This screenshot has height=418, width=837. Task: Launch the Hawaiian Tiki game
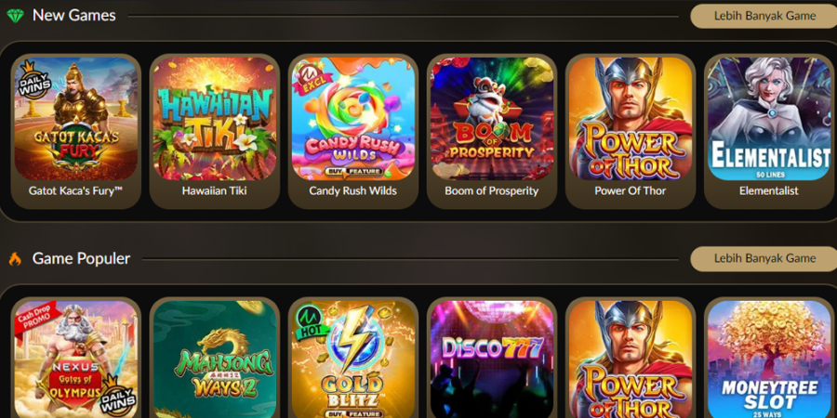[215, 131]
